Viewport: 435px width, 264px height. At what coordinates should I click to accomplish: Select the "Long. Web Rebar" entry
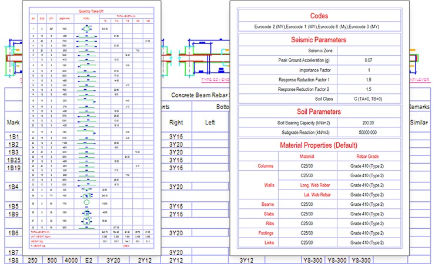(315, 185)
